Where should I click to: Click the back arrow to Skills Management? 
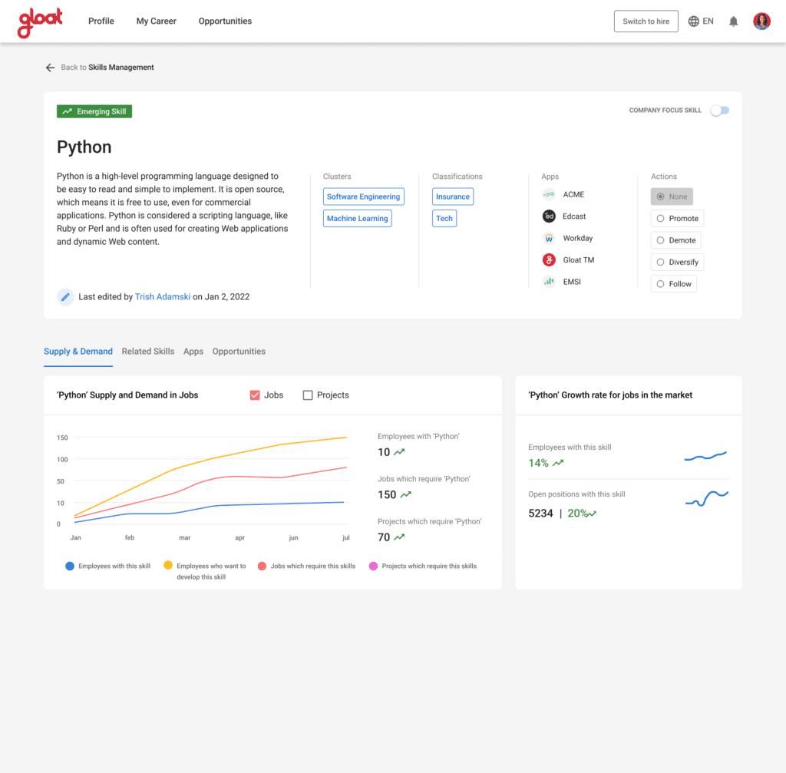click(50, 68)
